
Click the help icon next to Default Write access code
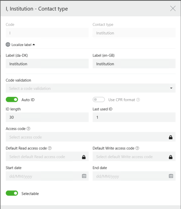point(138,148)
